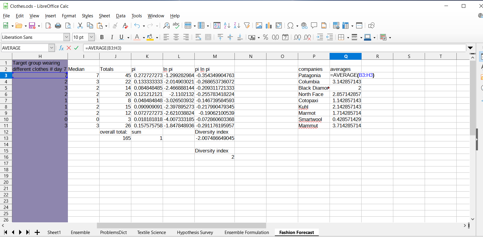Open the Sheet menu
The height and width of the screenshot is (237, 483).
tap(104, 16)
